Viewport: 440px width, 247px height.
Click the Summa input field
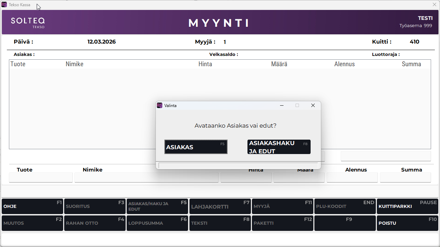tap(405, 178)
